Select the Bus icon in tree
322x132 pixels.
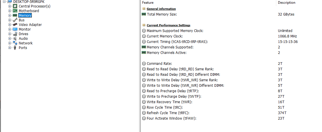pyautogui.click(x=15, y=20)
